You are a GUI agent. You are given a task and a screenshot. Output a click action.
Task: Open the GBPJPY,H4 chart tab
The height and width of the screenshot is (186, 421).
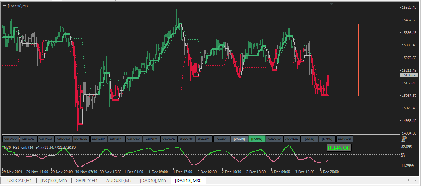(x=86, y=181)
